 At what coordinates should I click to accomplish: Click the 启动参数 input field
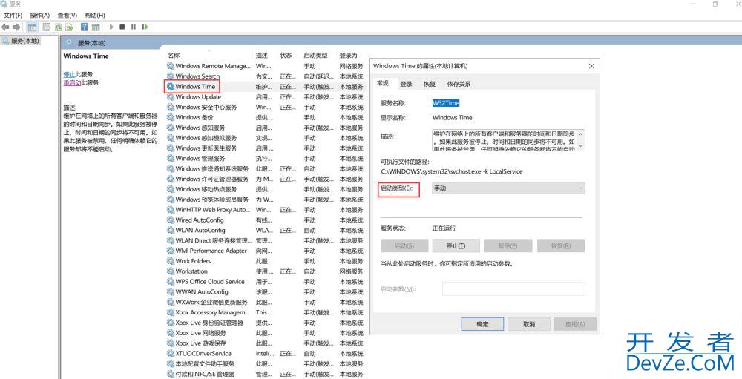pos(513,289)
